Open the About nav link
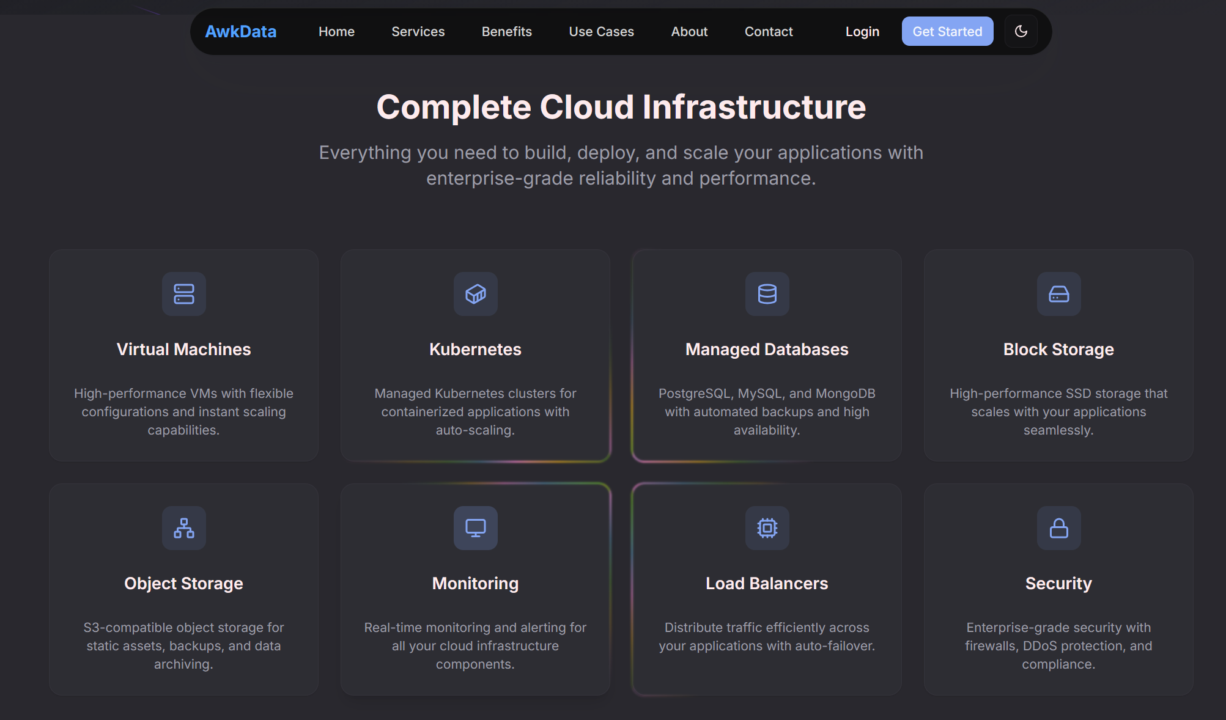 coord(689,32)
